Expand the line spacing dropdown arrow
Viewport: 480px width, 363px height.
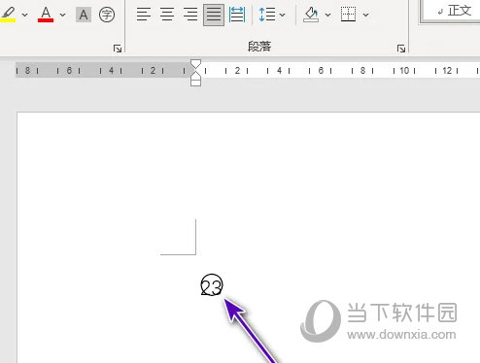pos(283,15)
